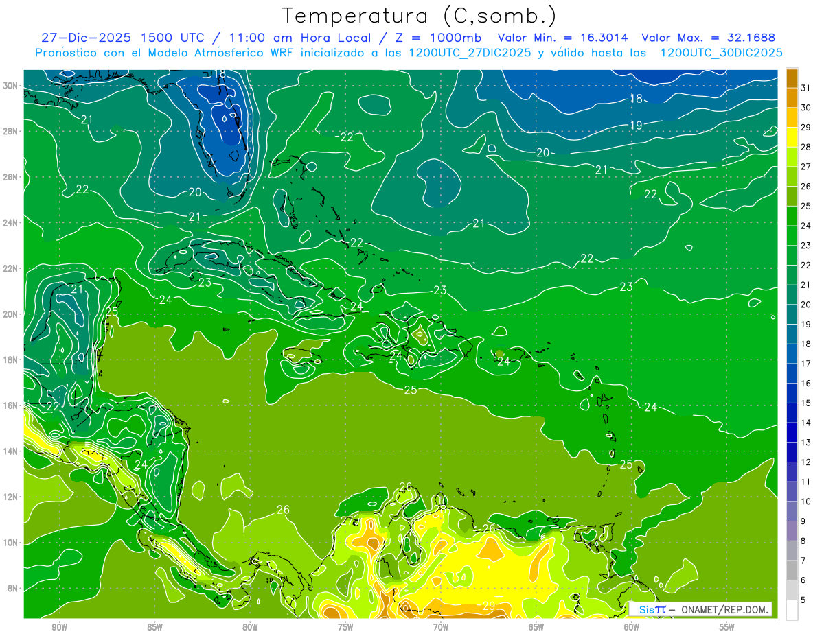The height and width of the screenshot is (636, 824).
Task: Click latitude axis label '30N'
Action: [10, 86]
